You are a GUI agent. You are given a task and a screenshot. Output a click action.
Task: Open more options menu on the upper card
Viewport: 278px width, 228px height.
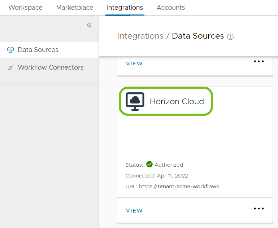259,61
